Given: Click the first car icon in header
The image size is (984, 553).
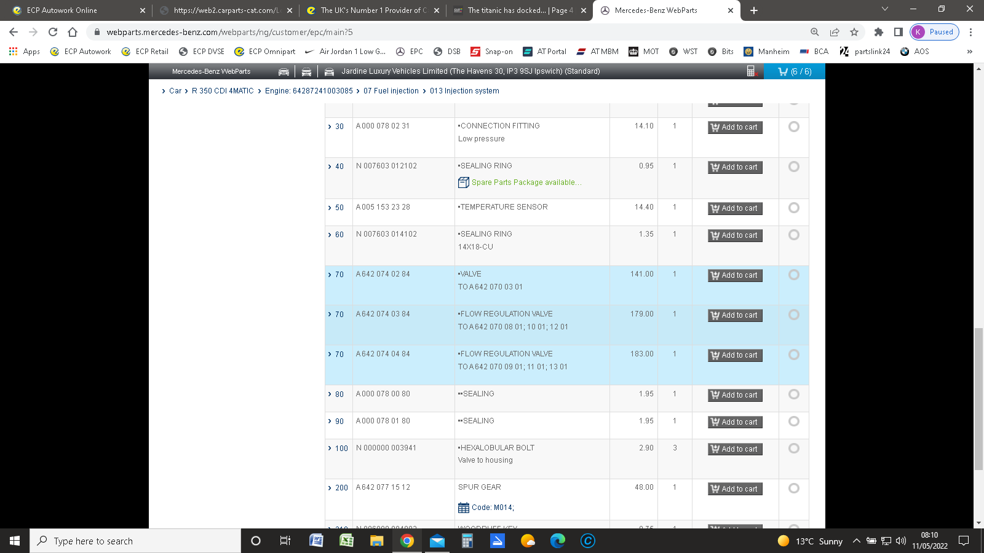Looking at the screenshot, I should click(x=284, y=72).
